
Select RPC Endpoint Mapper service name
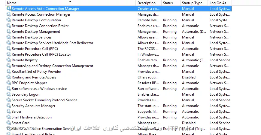click(29, 83)
